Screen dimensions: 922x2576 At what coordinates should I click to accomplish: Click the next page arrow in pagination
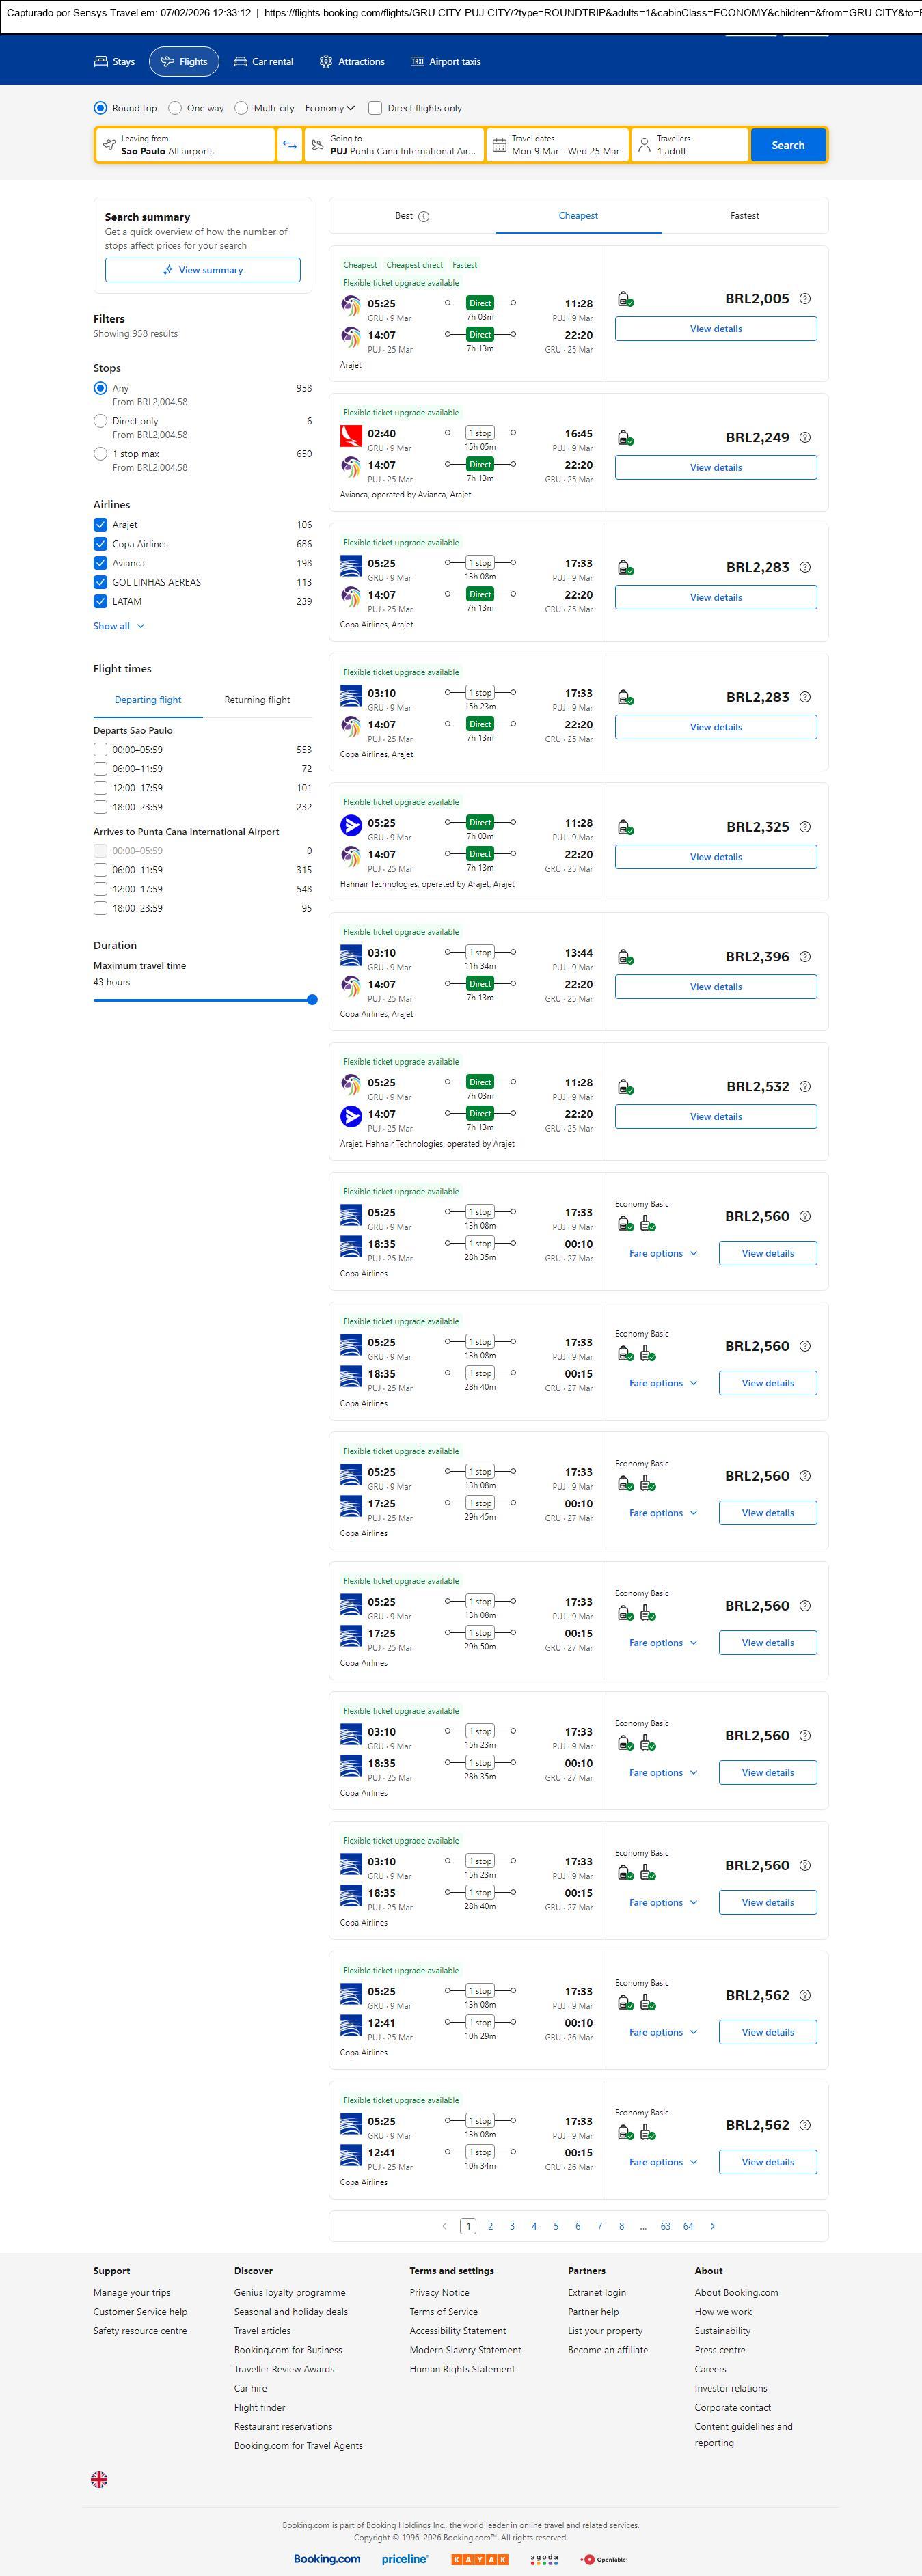coord(712,2226)
